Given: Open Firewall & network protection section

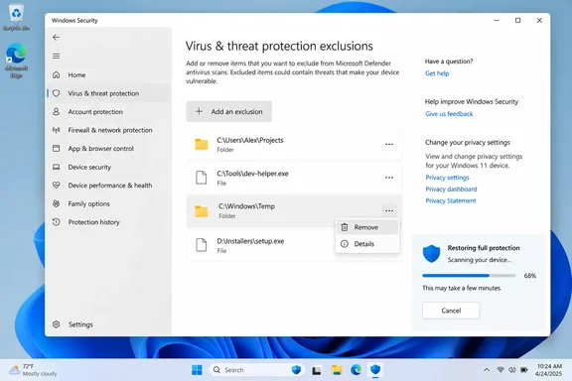Looking at the screenshot, I should (108, 130).
